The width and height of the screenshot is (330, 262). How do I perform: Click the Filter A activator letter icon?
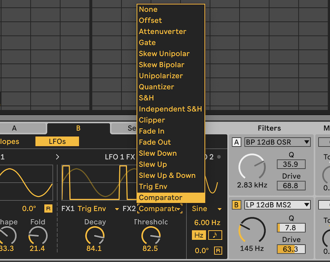236,142
